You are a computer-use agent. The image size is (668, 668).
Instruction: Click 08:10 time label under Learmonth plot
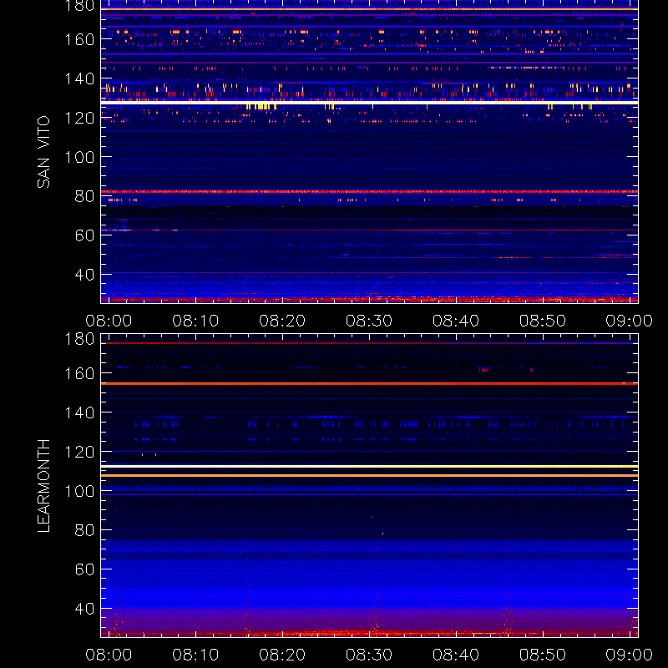coord(195,655)
